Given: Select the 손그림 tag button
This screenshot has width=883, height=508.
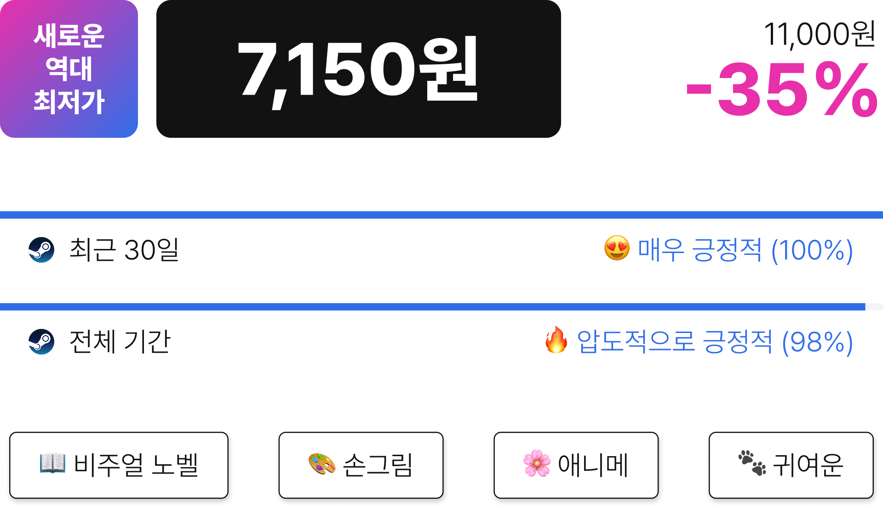Looking at the screenshot, I should [x=361, y=465].
